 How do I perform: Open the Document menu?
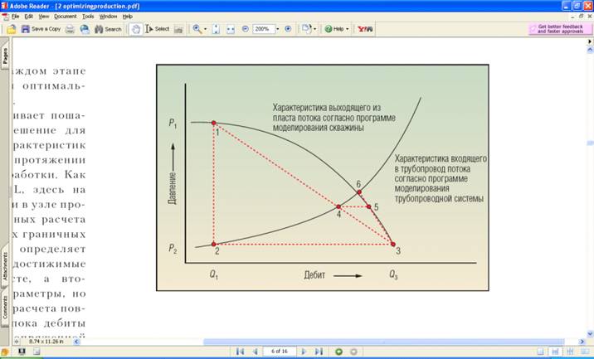[65, 16]
